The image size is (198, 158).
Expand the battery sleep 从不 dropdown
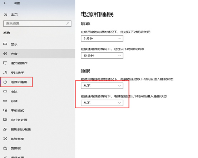point(102,86)
